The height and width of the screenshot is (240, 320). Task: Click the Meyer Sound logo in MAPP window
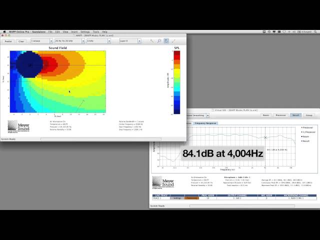18,126
